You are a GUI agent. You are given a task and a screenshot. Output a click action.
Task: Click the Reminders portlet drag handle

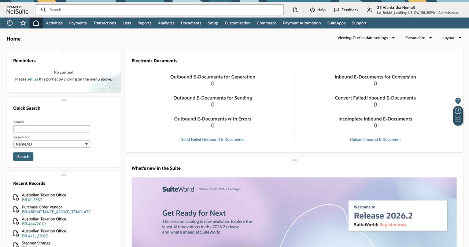click(x=64, y=52)
